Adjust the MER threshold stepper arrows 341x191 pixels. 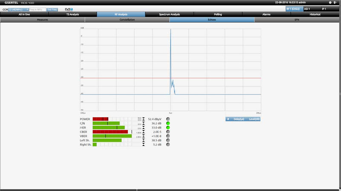(144, 127)
